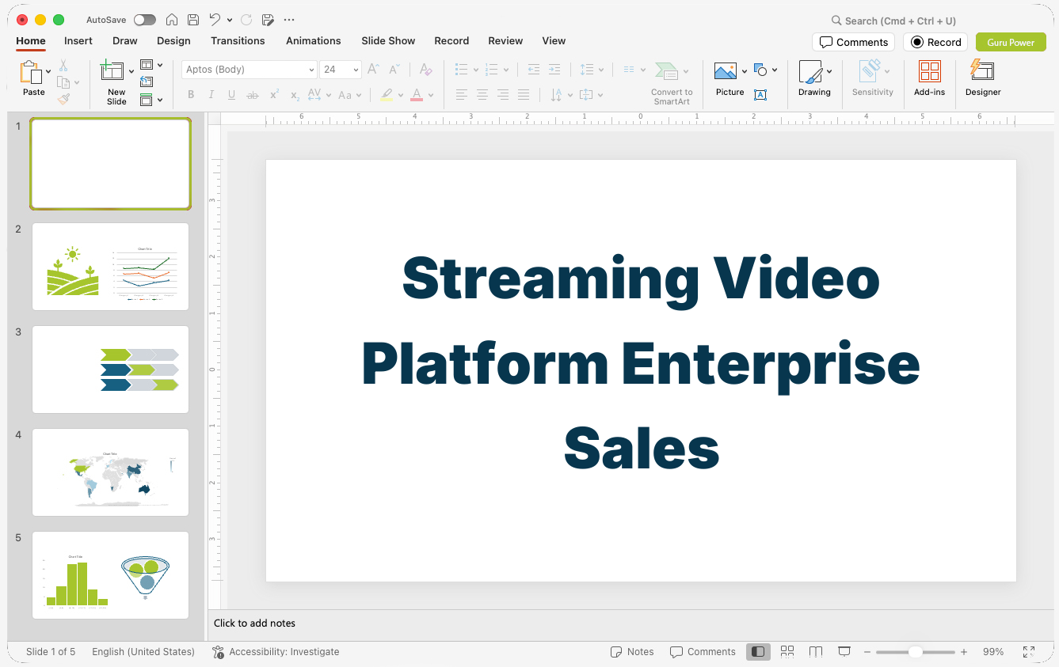Align text right
The image size is (1059, 667).
click(503, 95)
